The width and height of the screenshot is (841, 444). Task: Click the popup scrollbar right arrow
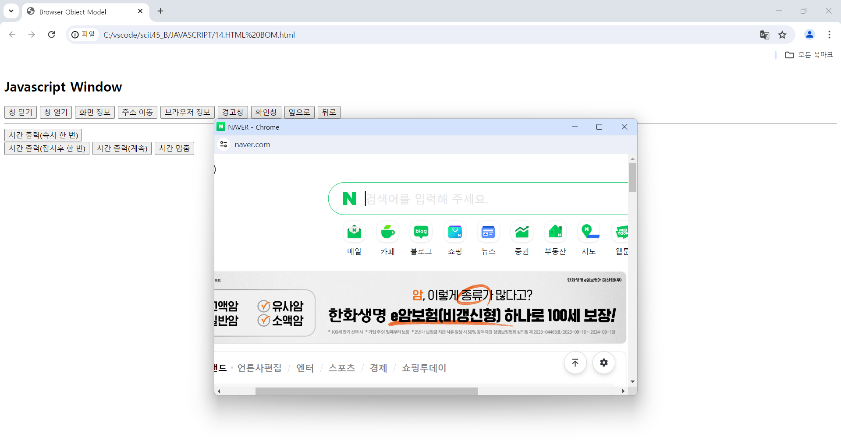[x=623, y=391]
